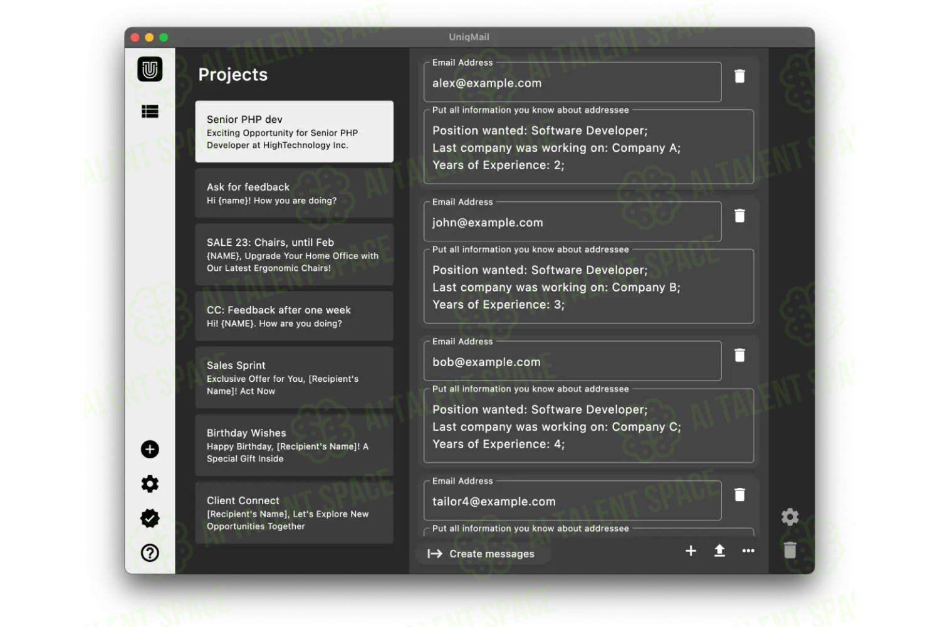The image size is (940, 627).
Task: Open help question mark icon
Action: 150,553
